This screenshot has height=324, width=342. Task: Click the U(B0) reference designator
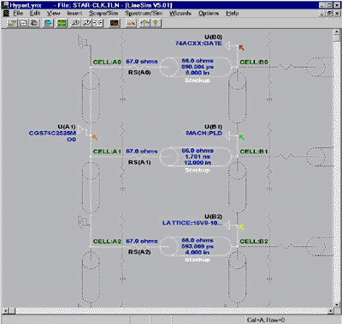pyautogui.click(x=213, y=37)
